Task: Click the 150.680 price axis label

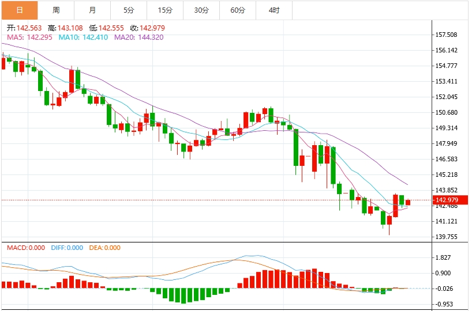Action: point(446,112)
